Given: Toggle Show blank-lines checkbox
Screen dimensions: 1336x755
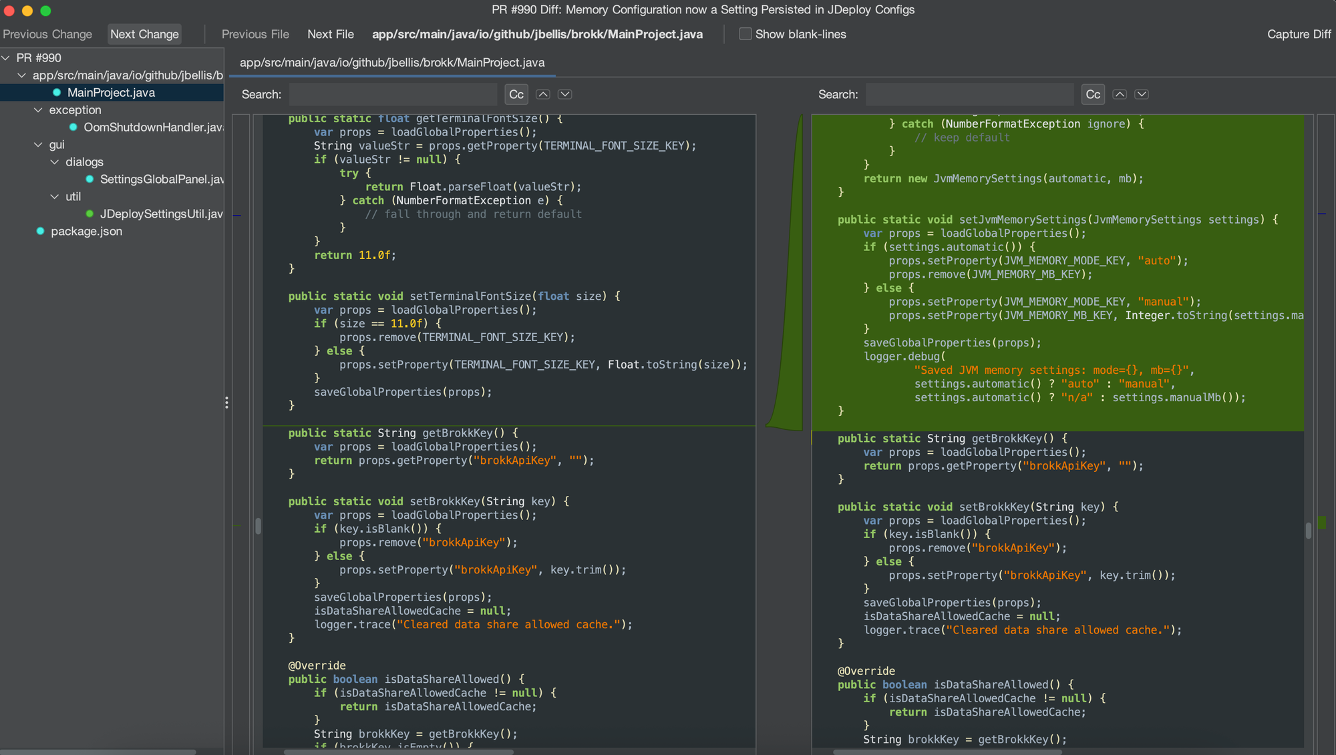Looking at the screenshot, I should pyautogui.click(x=745, y=34).
